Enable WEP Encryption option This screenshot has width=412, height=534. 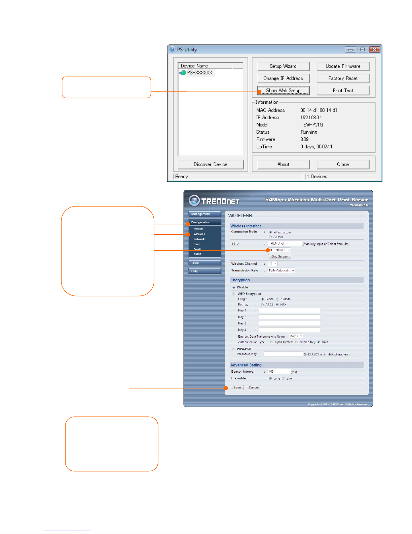coord(234,294)
